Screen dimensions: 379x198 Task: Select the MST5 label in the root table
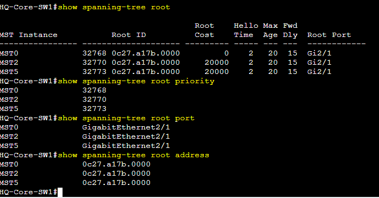click(9, 72)
